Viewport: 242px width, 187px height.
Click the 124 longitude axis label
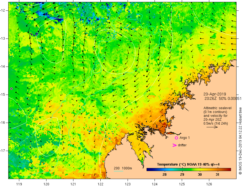(x=155, y=184)
